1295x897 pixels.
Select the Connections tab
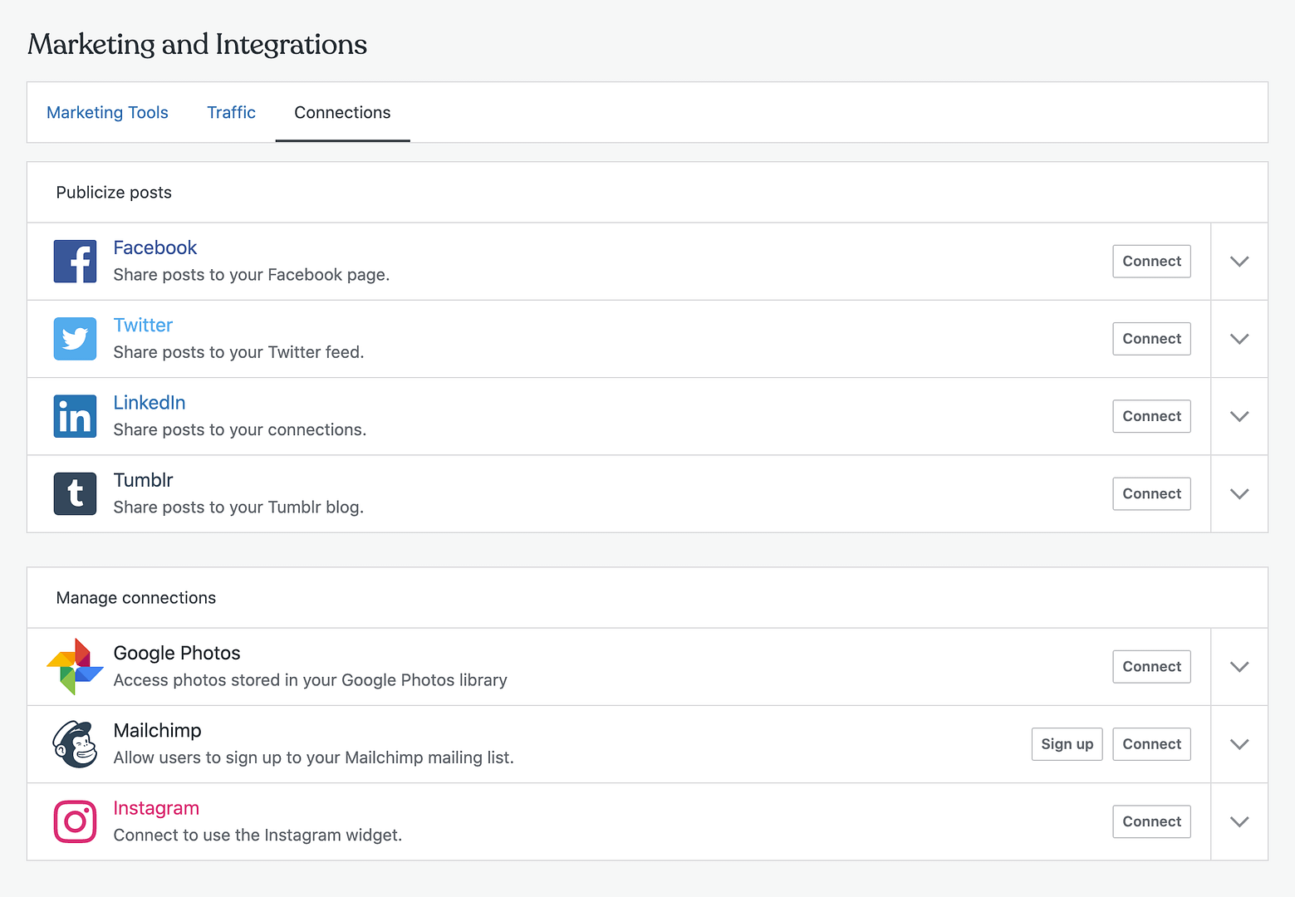(342, 112)
